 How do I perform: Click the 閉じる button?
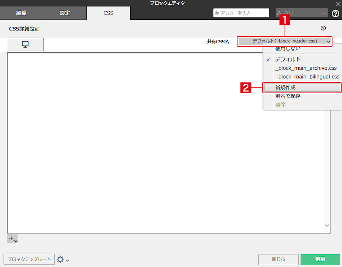tap(278, 259)
